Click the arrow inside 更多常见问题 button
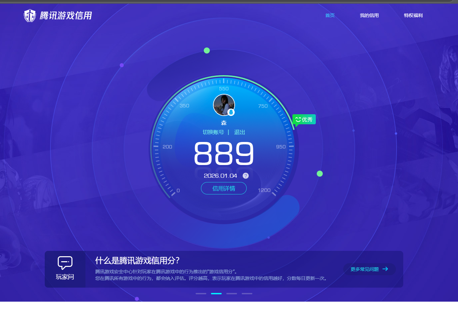The height and width of the screenshot is (313, 458). tap(386, 269)
